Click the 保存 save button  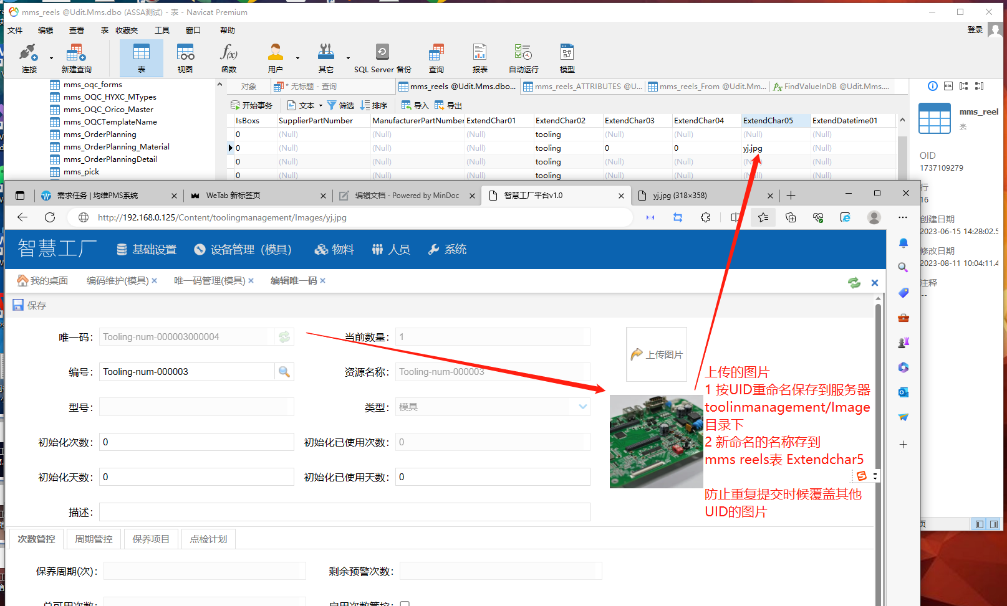click(30, 305)
